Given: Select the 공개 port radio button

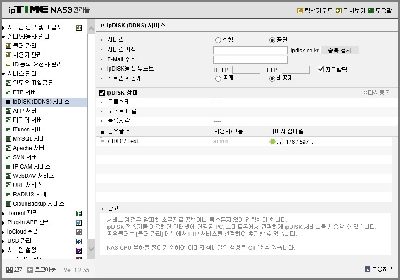Looking at the screenshot, I should [x=218, y=78].
